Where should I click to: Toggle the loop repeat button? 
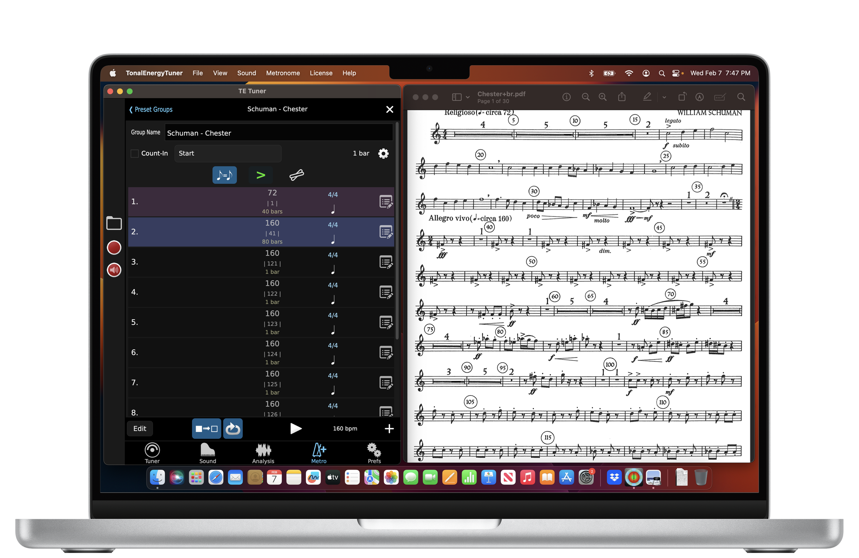233,429
